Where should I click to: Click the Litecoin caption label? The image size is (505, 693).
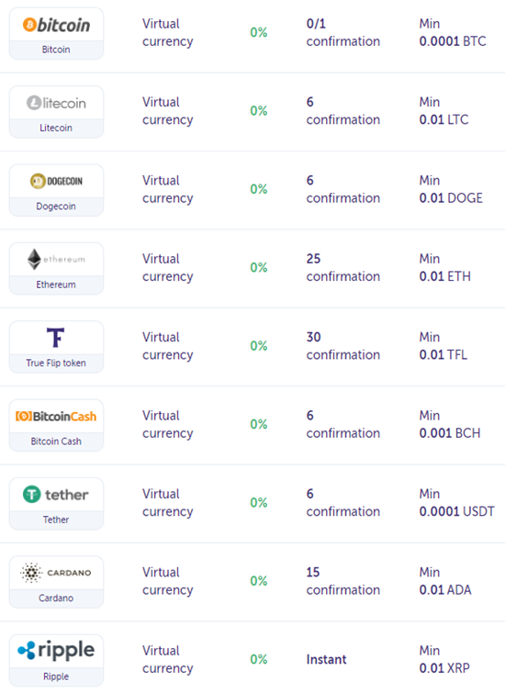56,128
